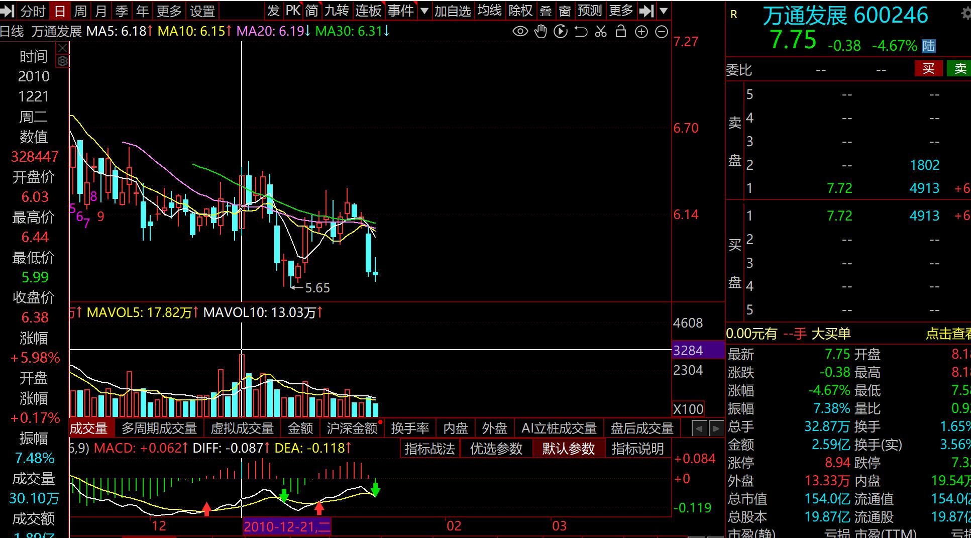Select the hand pan tool

(541, 32)
